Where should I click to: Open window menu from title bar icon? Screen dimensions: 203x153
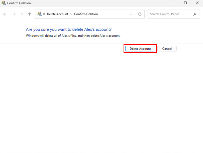pyautogui.click(x=4, y=3)
